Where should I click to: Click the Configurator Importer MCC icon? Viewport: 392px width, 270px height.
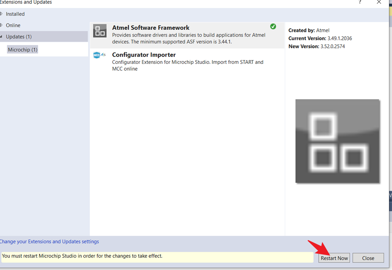pos(100,55)
